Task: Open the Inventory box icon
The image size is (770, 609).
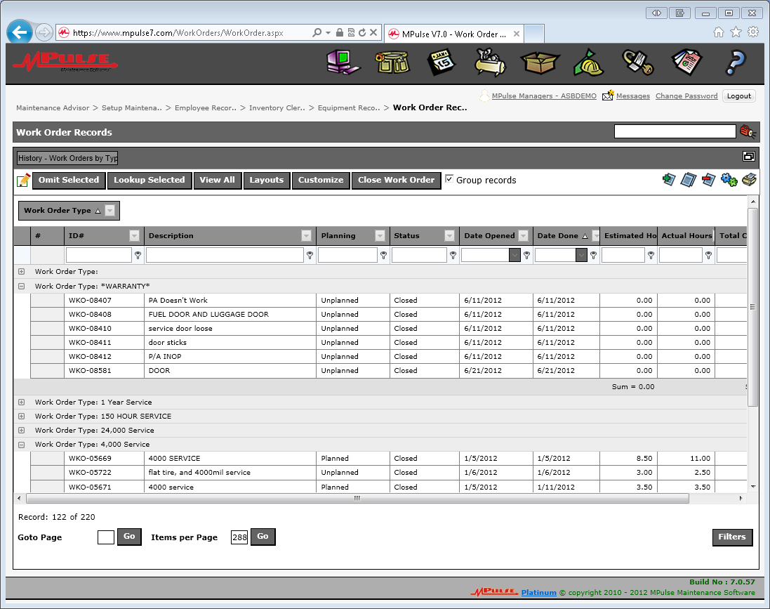Action: [x=539, y=63]
